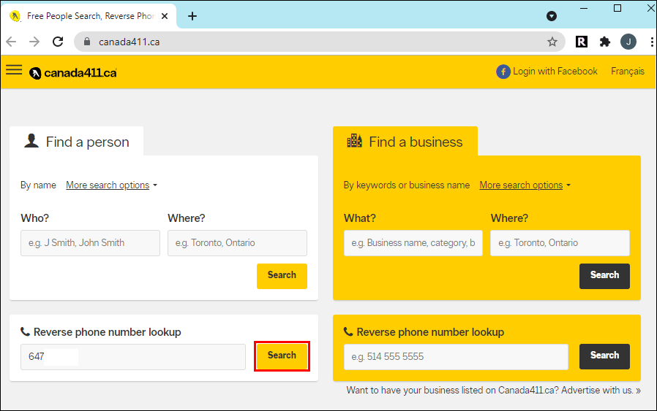Open the J profile avatar

(x=628, y=42)
